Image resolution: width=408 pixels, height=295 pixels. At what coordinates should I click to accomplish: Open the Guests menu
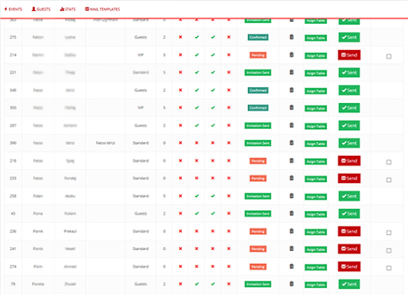pyautogui.click(x=41, y=9)
